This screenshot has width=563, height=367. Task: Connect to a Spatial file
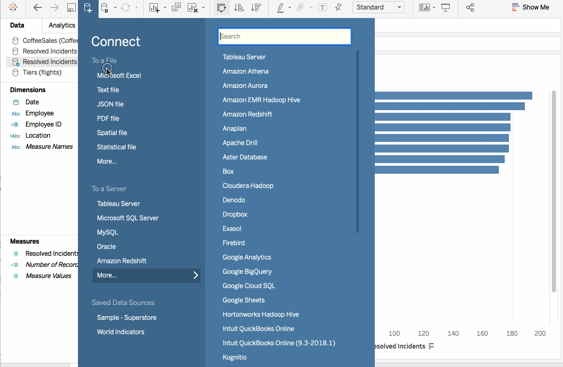(x=112, y=133)
